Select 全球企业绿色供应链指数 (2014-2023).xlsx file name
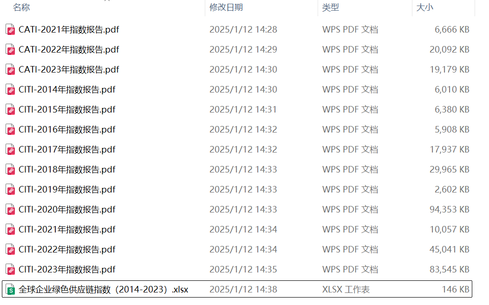Viewport: 489px width, 305px height. point(103,289)
